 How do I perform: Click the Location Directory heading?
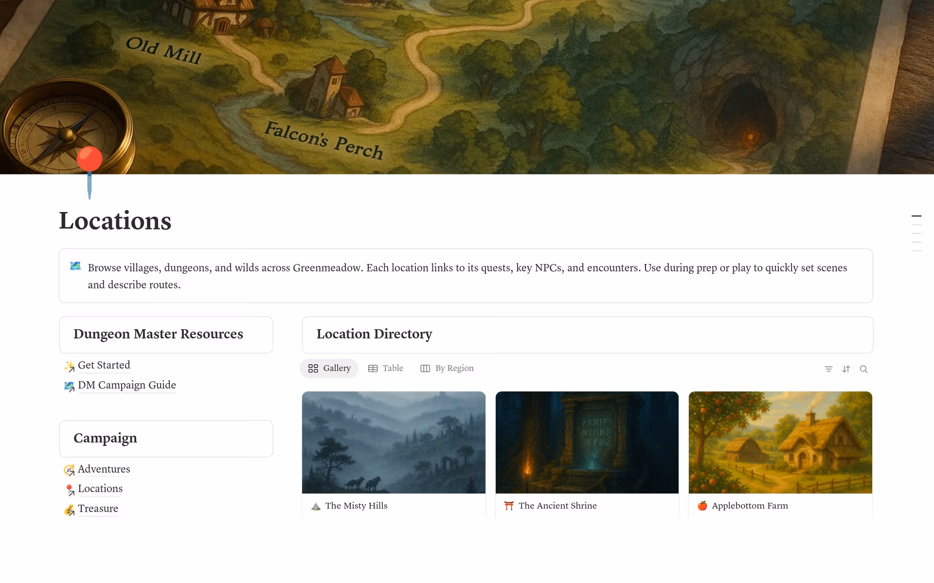click(374, 334)
